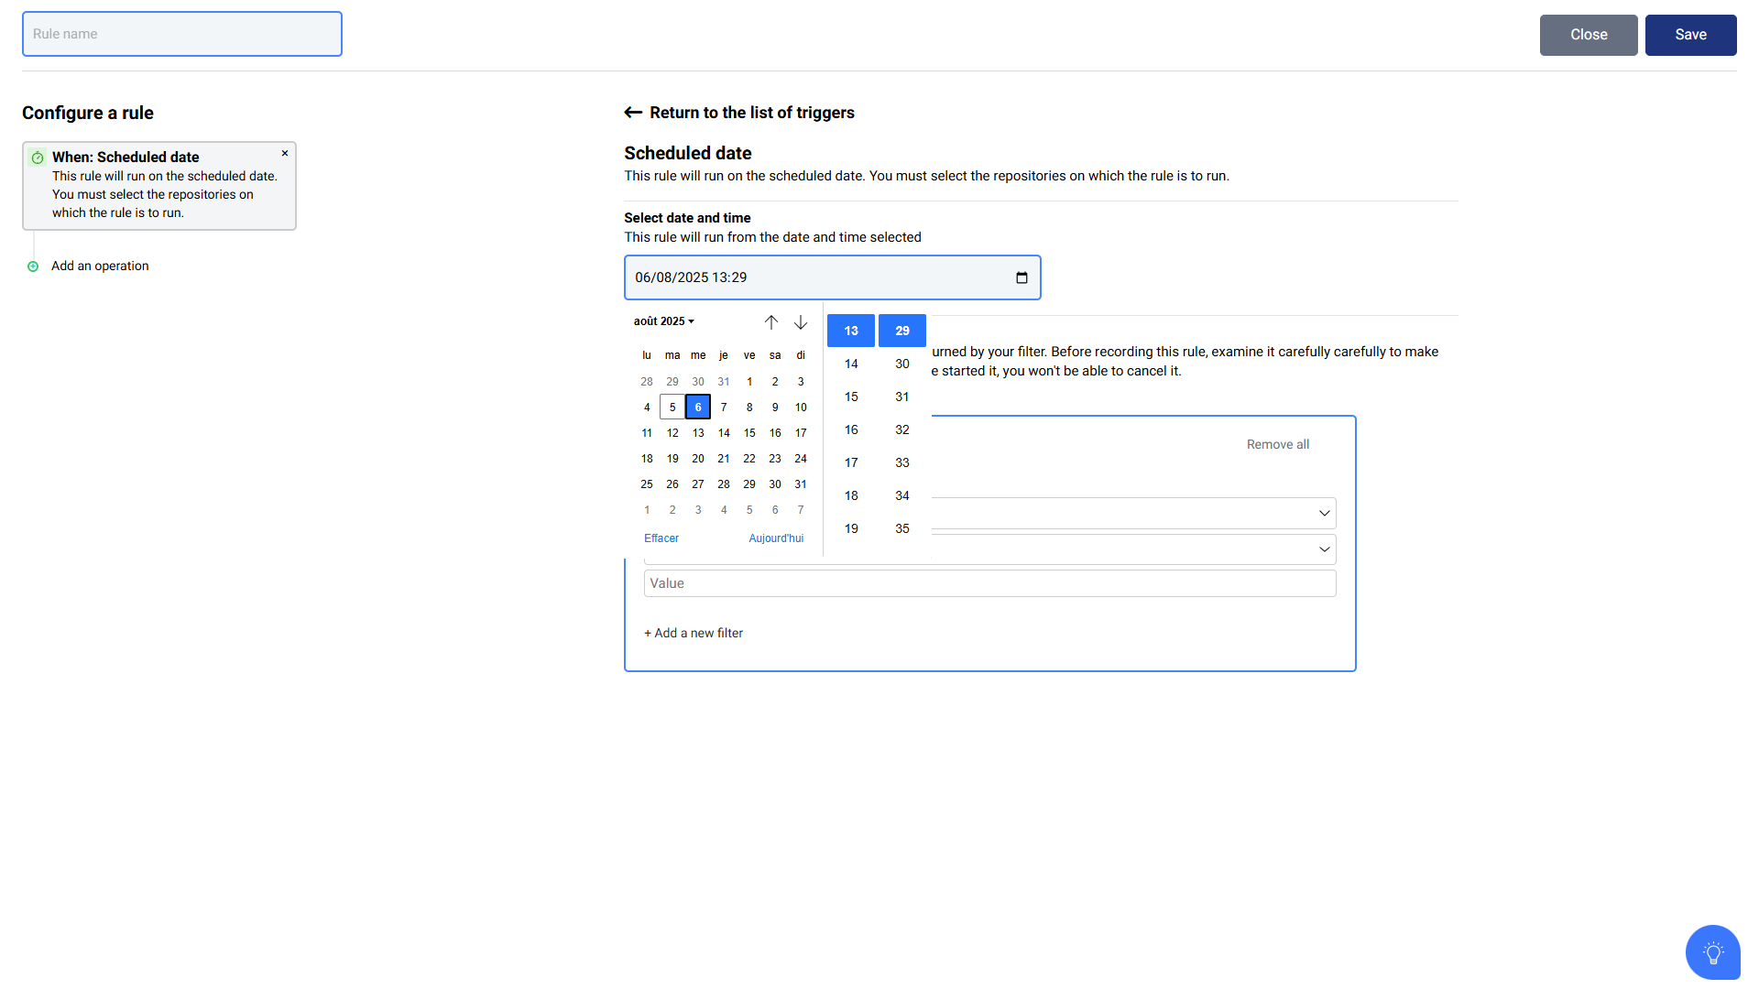Click Return to the list of triggers

pyautogui.click(x=752, y=113)
